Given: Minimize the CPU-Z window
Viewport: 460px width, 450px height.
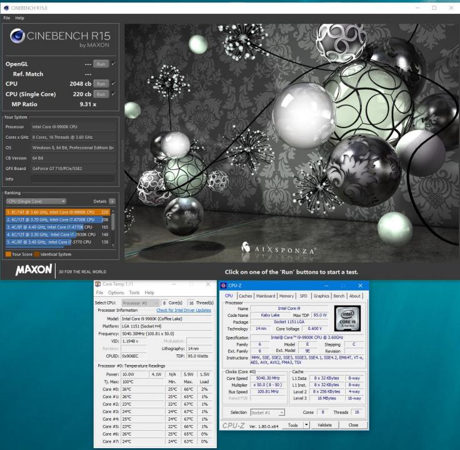Looking at the screenshot, I should pos(326,286).
